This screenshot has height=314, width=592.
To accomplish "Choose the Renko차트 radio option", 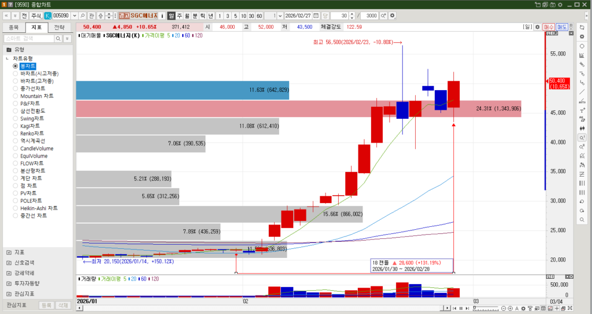I will pyautogui.click(x=16, y=133).
